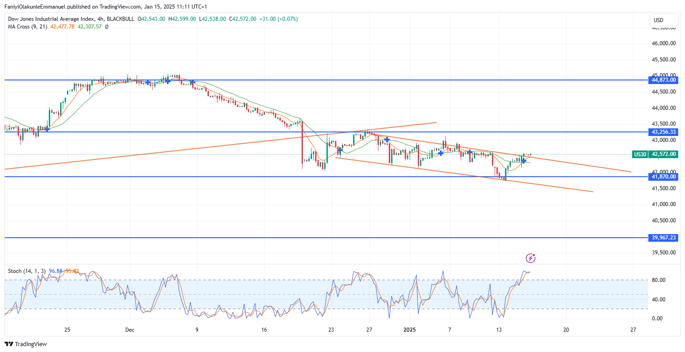Screen dimensions: 685x352
Task: Click the purple lightning event icon
Action: coord(531,258)
